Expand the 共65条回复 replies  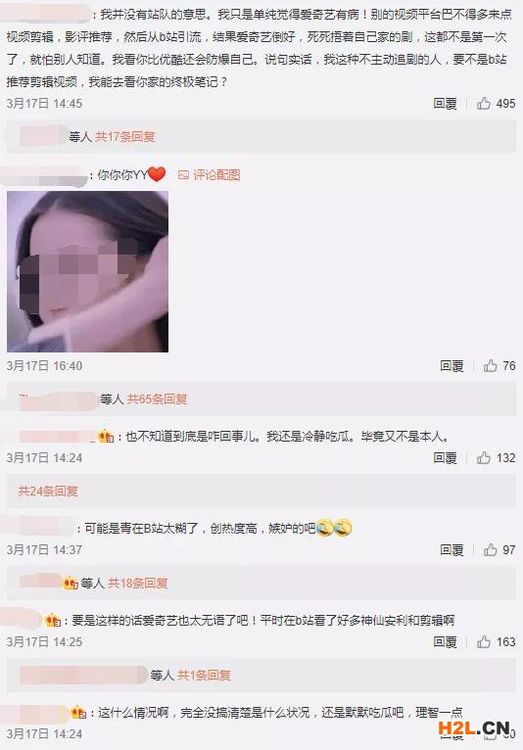click(157, 398)
